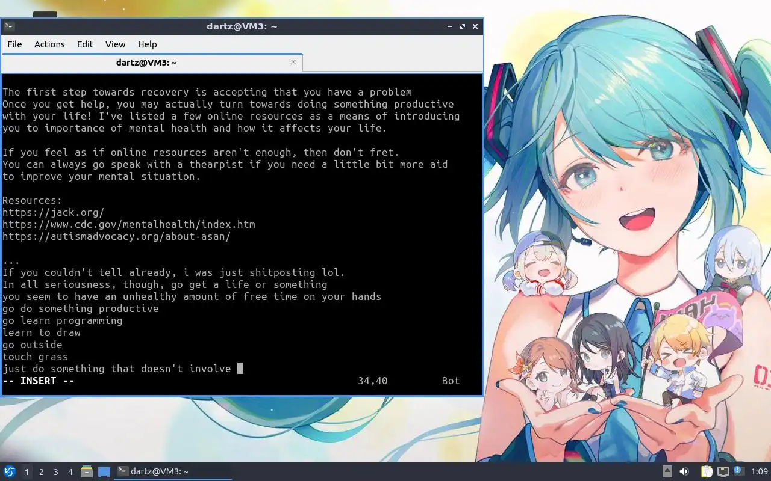
Task: Click the 'go learn programming' line
Action: (x=63, y=320)
